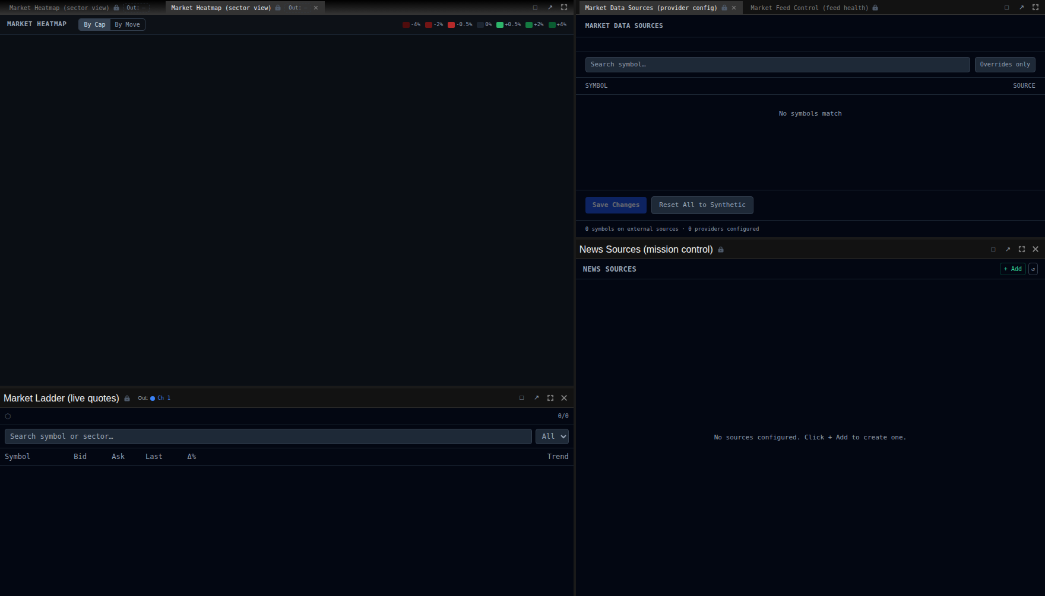Toggle the Overrides only filter
The image size is (1045, 596).
tap(1005, 65)
